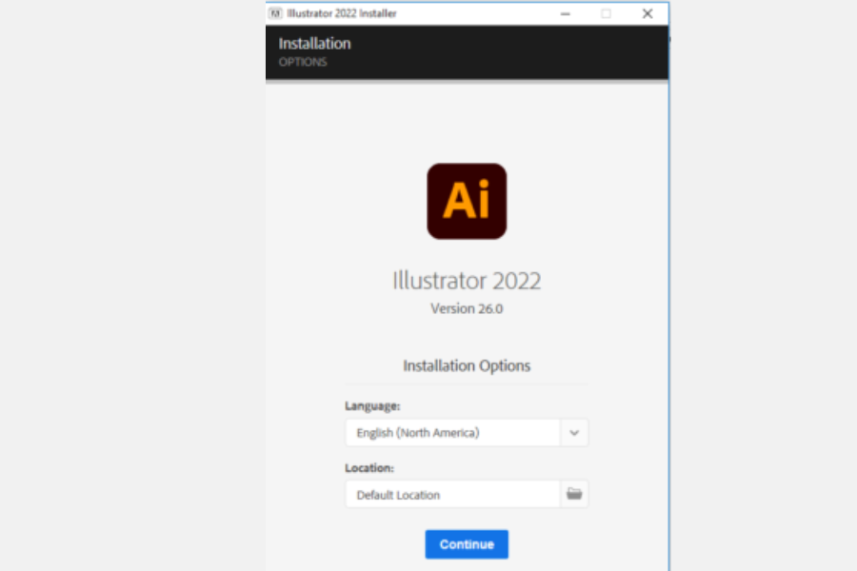This screenshot has height=571, width=857.
Task: Click the Installation header title
Action: click(x=314, y=44)
